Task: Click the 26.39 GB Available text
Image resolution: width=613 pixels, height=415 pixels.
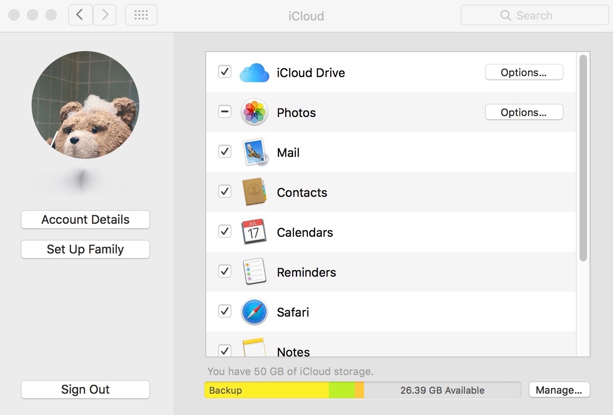Action: [442, 390]
